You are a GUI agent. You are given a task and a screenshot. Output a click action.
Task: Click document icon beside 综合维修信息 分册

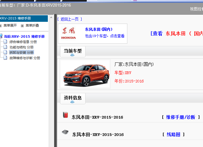point(5,42)
